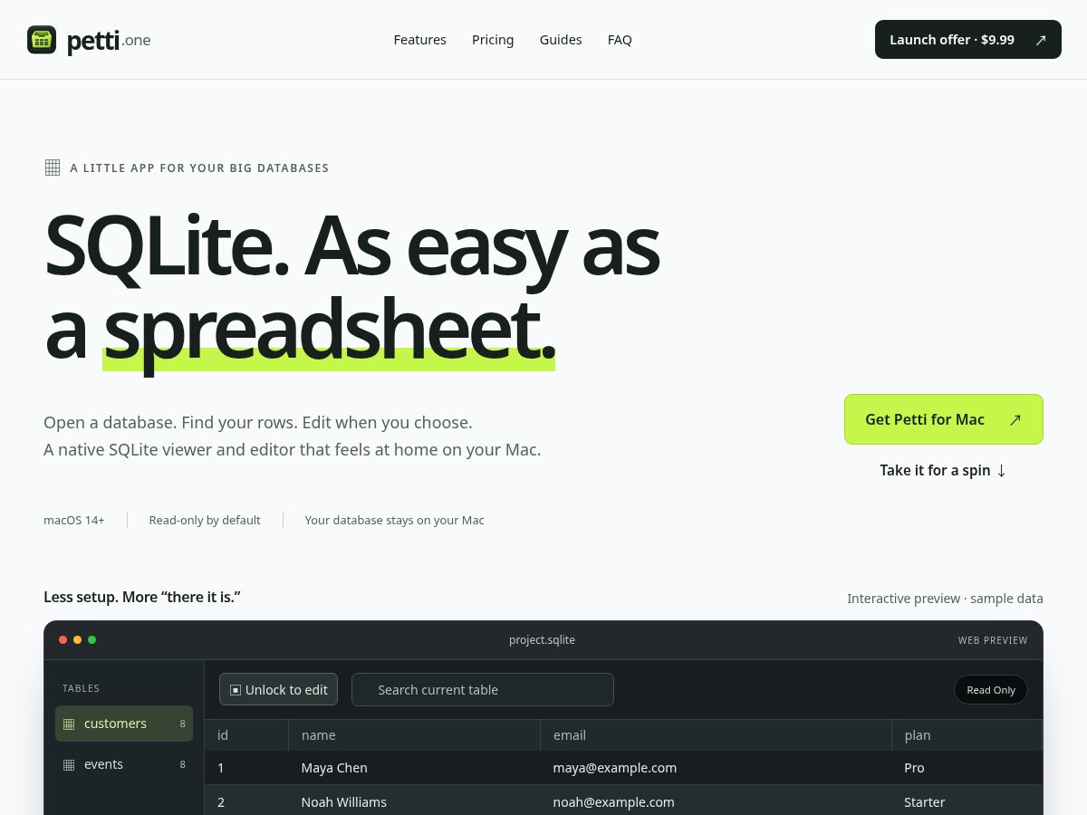This screenshot has width=1087, height=815.
Task: Open the Pricing nav link
Action: pos(493,40)
